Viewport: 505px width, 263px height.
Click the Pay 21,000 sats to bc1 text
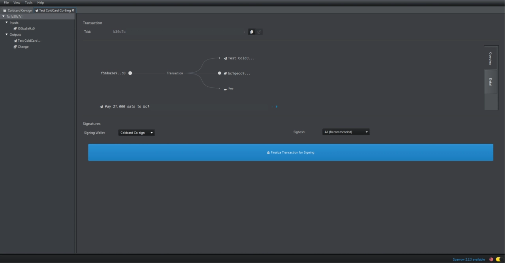coord(127,107)
